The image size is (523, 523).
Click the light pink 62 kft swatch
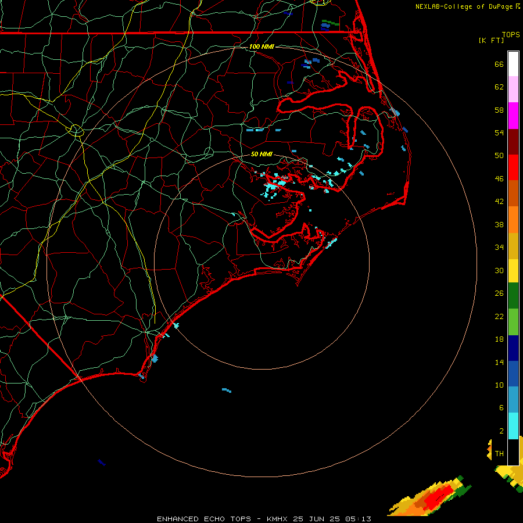(513, 89)
